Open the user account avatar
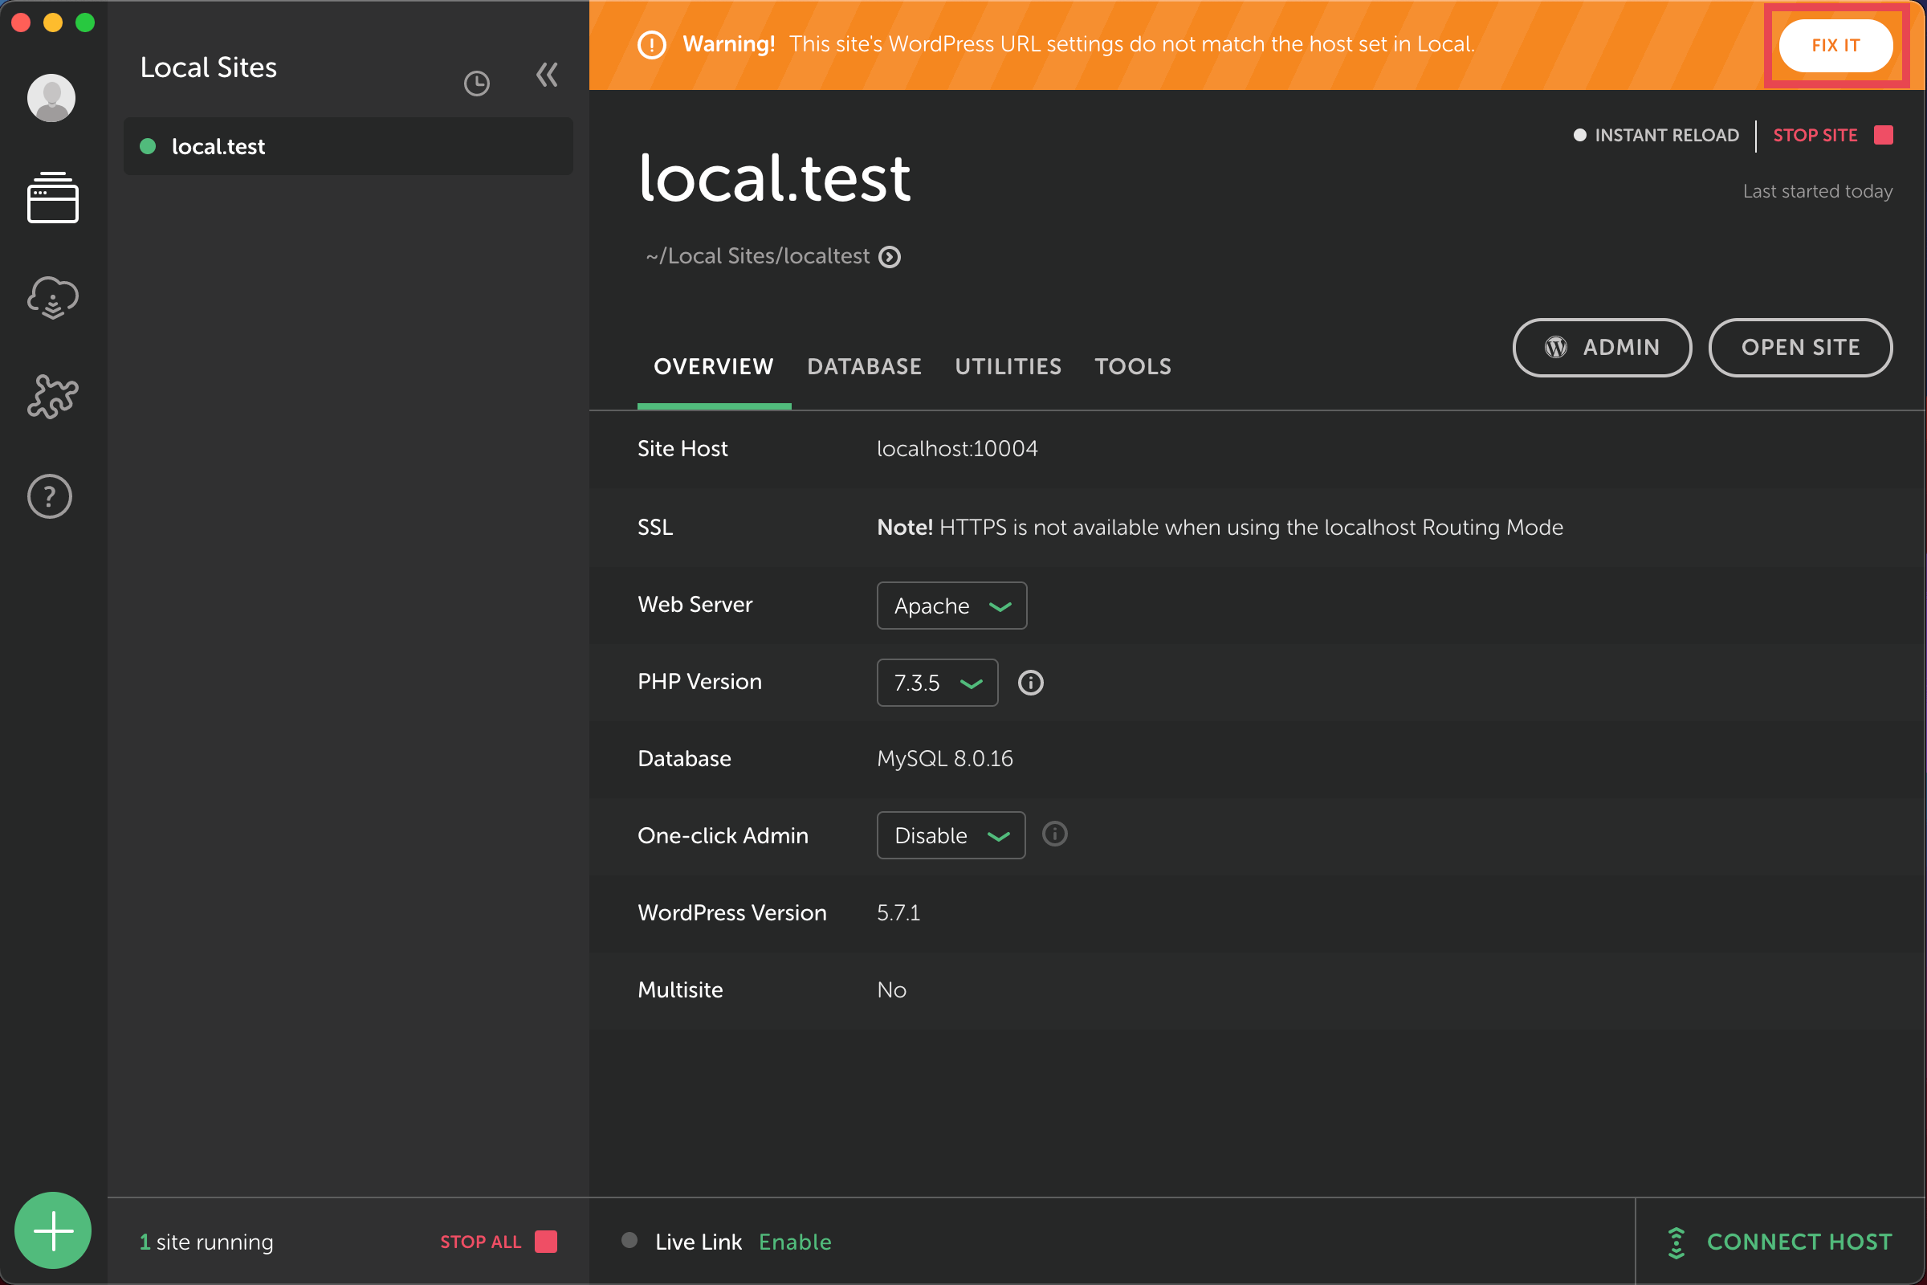Viewport: 1927px width, 1285px height. (x=51, y=98)
